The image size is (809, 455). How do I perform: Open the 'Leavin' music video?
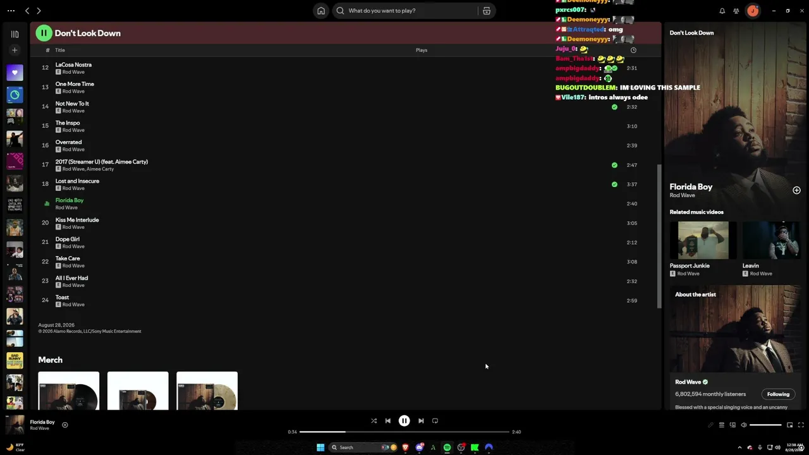point(771,240)
